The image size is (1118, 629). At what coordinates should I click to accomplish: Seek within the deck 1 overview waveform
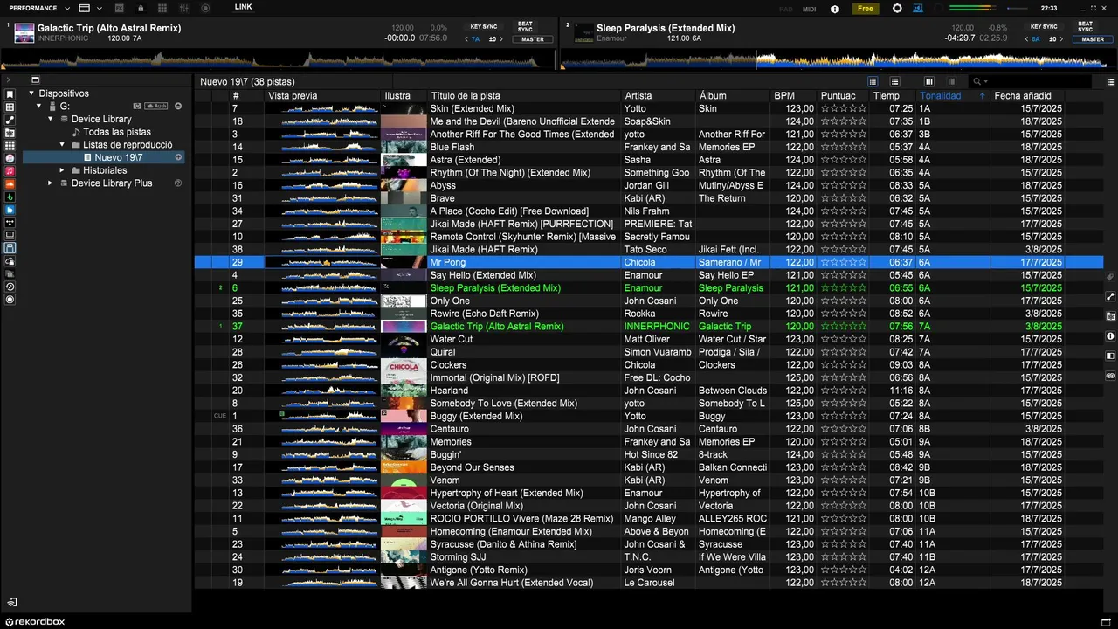coord(278,60)
